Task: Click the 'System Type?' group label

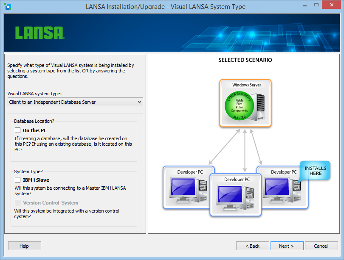Action: pyautogui.click(x=28, y=171)
